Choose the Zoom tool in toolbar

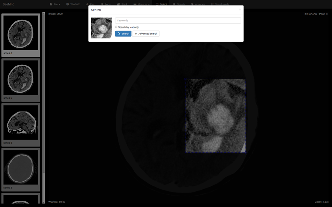point(106,4)
